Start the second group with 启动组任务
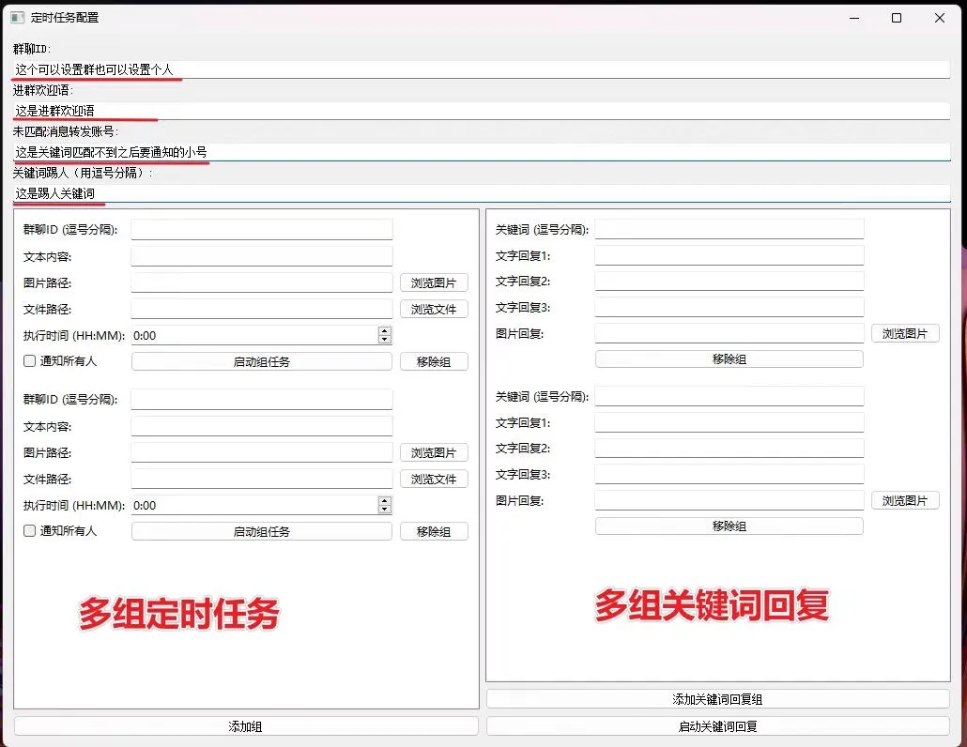Screen dimensions: 967x747 261,532
